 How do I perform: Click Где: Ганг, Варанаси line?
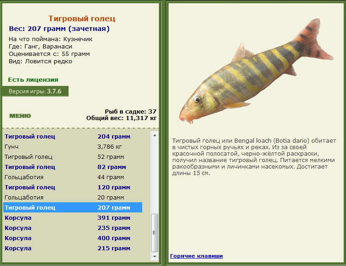click(40, 47)
